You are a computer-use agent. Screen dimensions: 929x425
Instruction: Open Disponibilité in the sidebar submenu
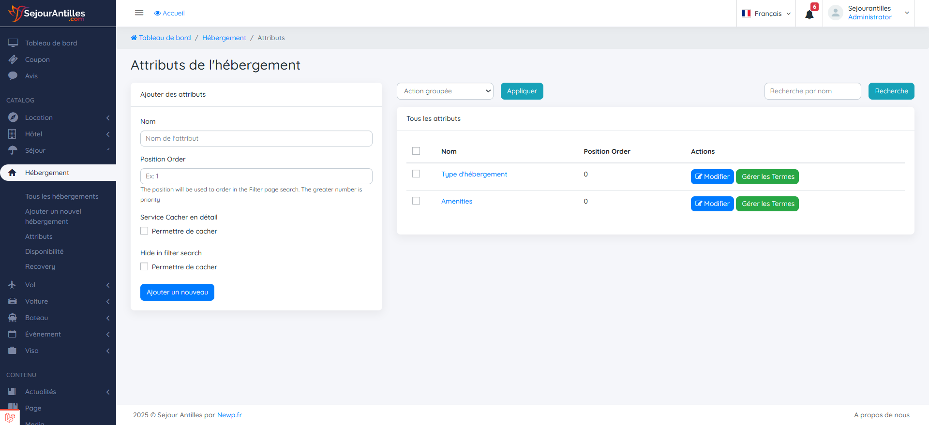45,251
